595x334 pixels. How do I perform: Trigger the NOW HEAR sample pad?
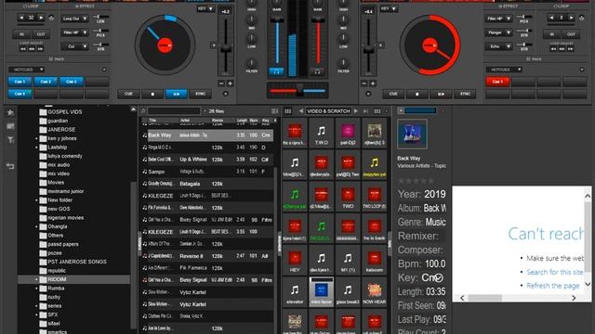pos(374,292)
